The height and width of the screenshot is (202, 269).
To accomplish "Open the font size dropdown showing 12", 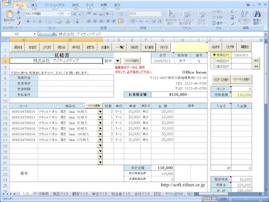I will (x=69, y=14).
